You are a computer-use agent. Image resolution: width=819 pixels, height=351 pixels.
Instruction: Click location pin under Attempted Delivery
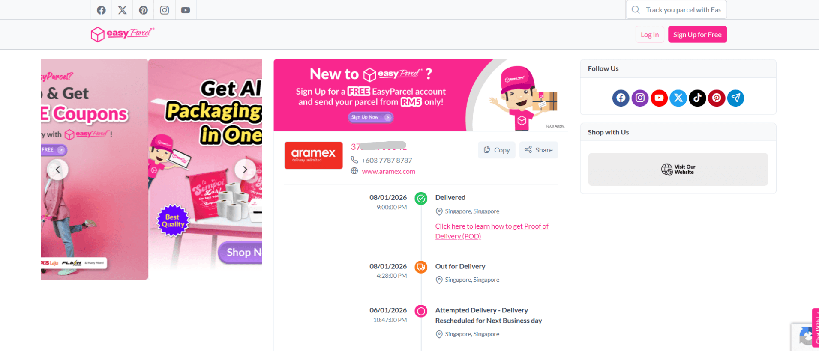(x=439, y=334)
